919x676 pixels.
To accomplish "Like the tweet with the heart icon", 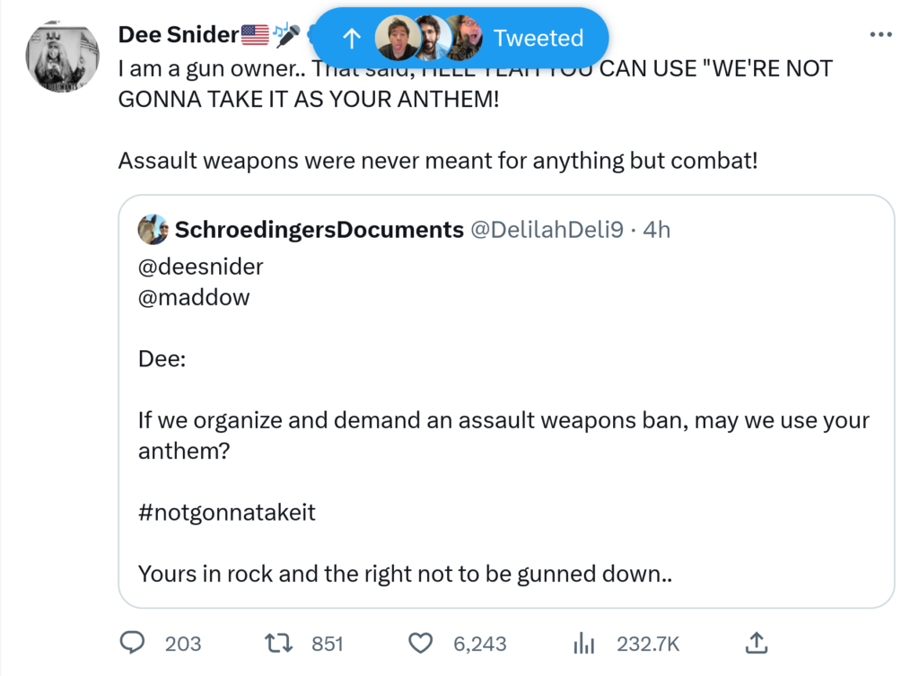I will pyautogui.click(x=421, y=643).
